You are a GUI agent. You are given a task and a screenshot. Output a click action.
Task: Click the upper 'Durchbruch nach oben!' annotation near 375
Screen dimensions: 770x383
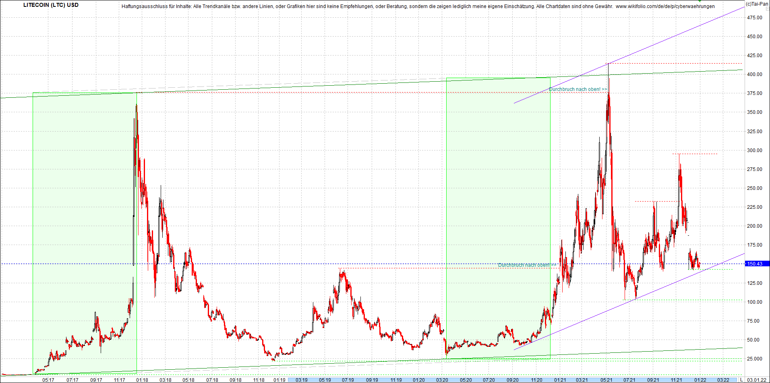coord(578,89)
